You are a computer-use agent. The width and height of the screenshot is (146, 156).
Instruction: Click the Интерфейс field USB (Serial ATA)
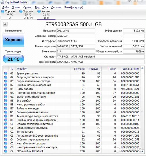point(76,41)
